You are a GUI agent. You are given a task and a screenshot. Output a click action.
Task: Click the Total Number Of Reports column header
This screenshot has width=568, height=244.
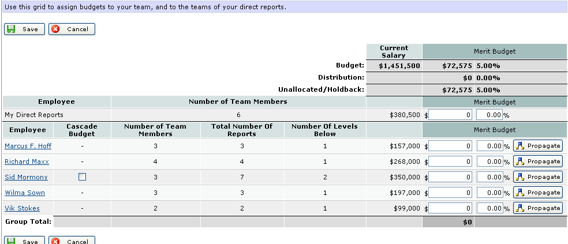[x=242, y=130]
